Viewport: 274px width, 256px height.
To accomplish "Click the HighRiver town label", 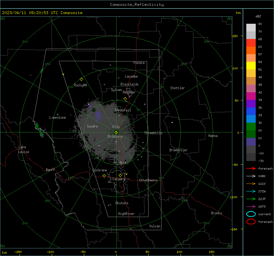I will (x=126, y=214).
